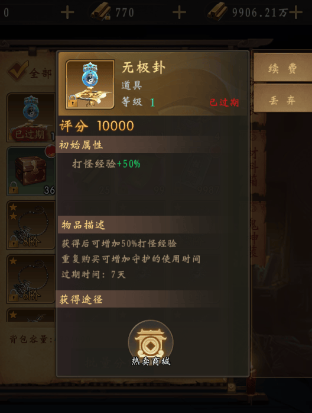The image size is (312, 413).
Task: Click the 丢弃 discard button
Action: pos(282,100)
